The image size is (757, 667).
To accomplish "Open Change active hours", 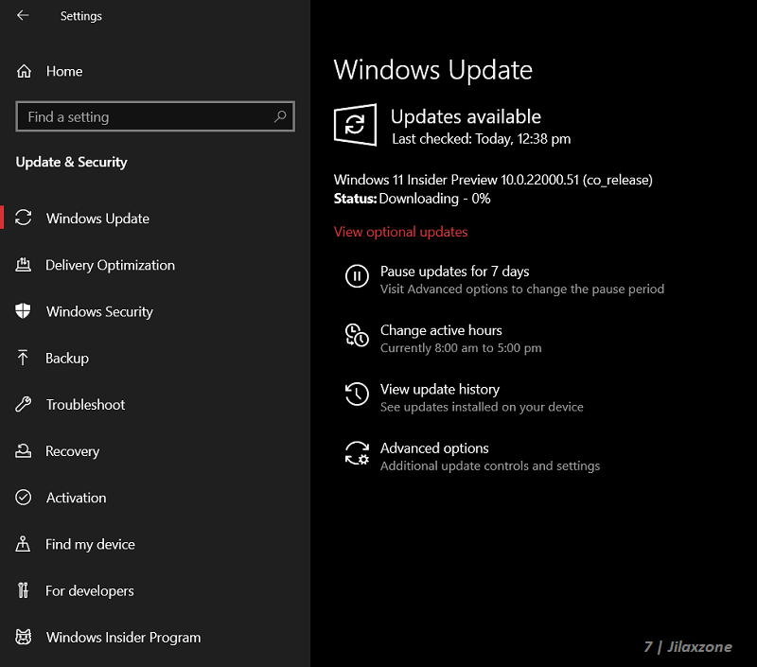I will (441, 330).
